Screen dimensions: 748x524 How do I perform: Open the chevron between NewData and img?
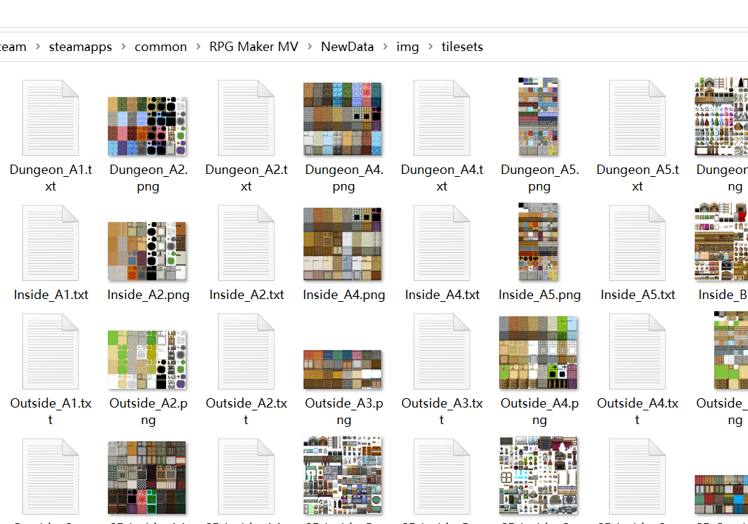pyautogui.click(x=385, y=47)
